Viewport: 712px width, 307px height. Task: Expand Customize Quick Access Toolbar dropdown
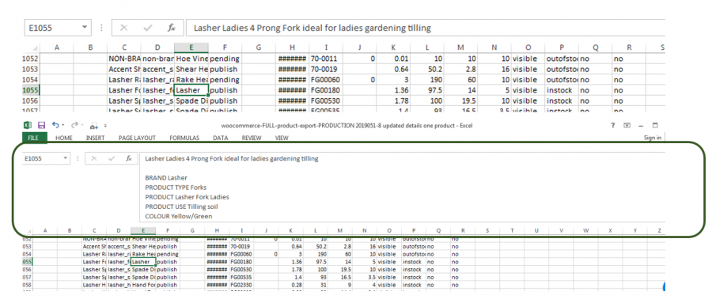[x=105, y=126]
